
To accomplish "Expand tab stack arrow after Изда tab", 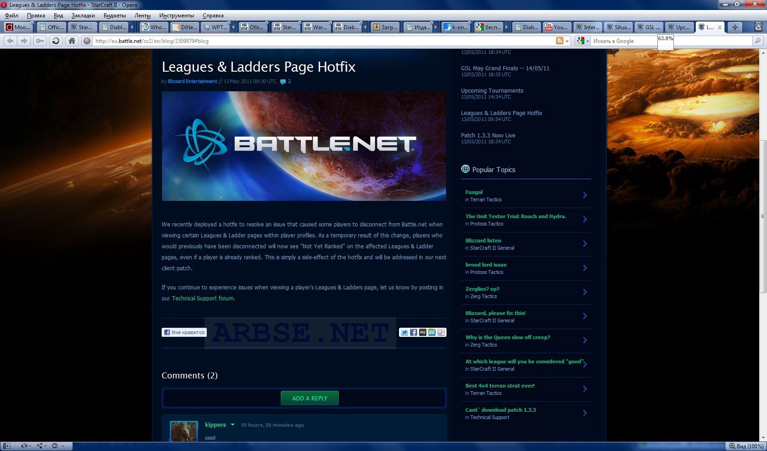I will 436,27.
